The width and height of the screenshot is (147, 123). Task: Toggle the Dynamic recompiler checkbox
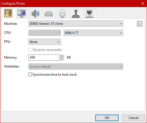(x=30, y=50)
